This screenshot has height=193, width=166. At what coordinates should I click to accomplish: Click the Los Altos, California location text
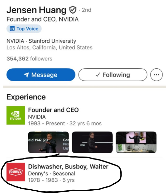(x=49, y=47)
